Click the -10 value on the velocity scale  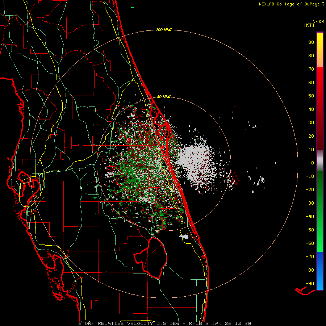[x=310, y=176]
